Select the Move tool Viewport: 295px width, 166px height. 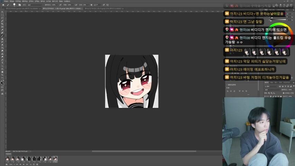[2, 12]
